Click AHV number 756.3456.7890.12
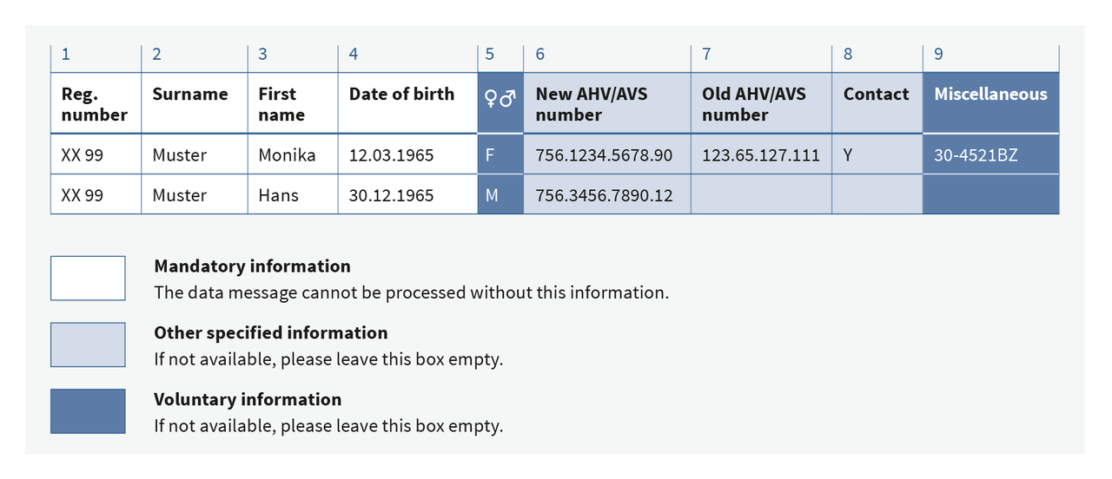Viewport: 1112px width, 479px height. [x=604, y=195]
